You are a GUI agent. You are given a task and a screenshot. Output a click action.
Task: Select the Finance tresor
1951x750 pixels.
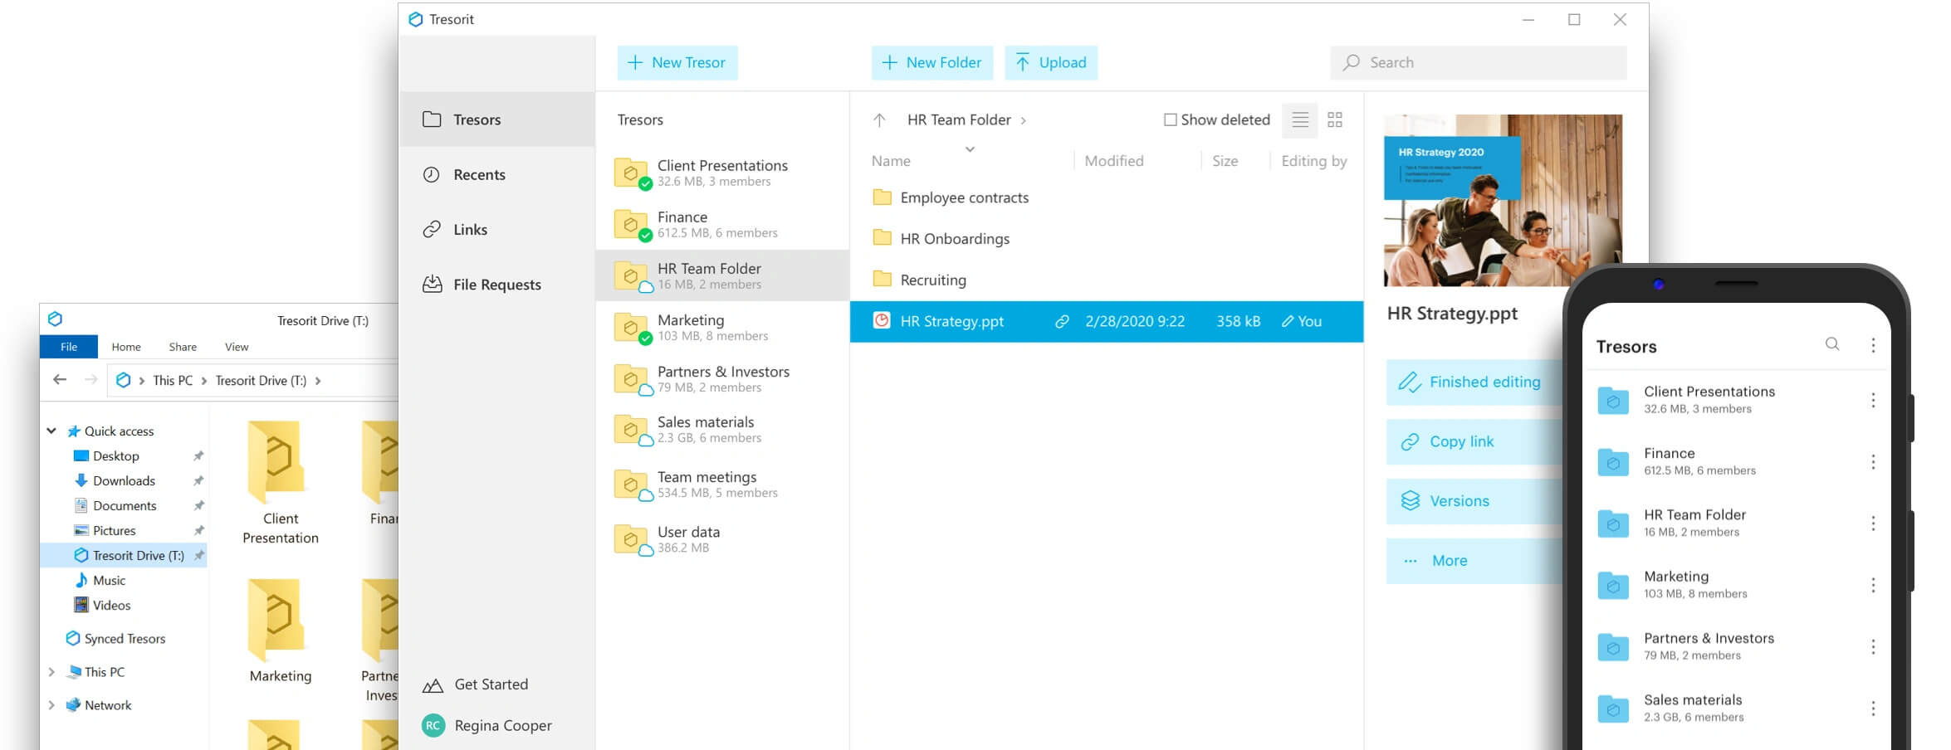(x=722, y=224)
